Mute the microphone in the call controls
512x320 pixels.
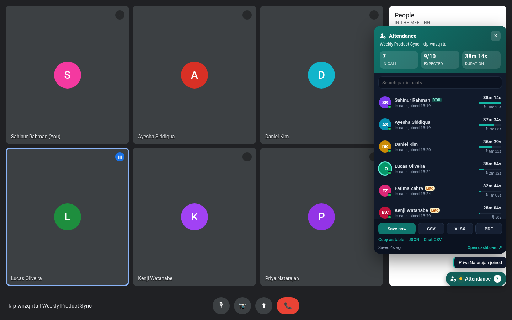coord(221,306)
